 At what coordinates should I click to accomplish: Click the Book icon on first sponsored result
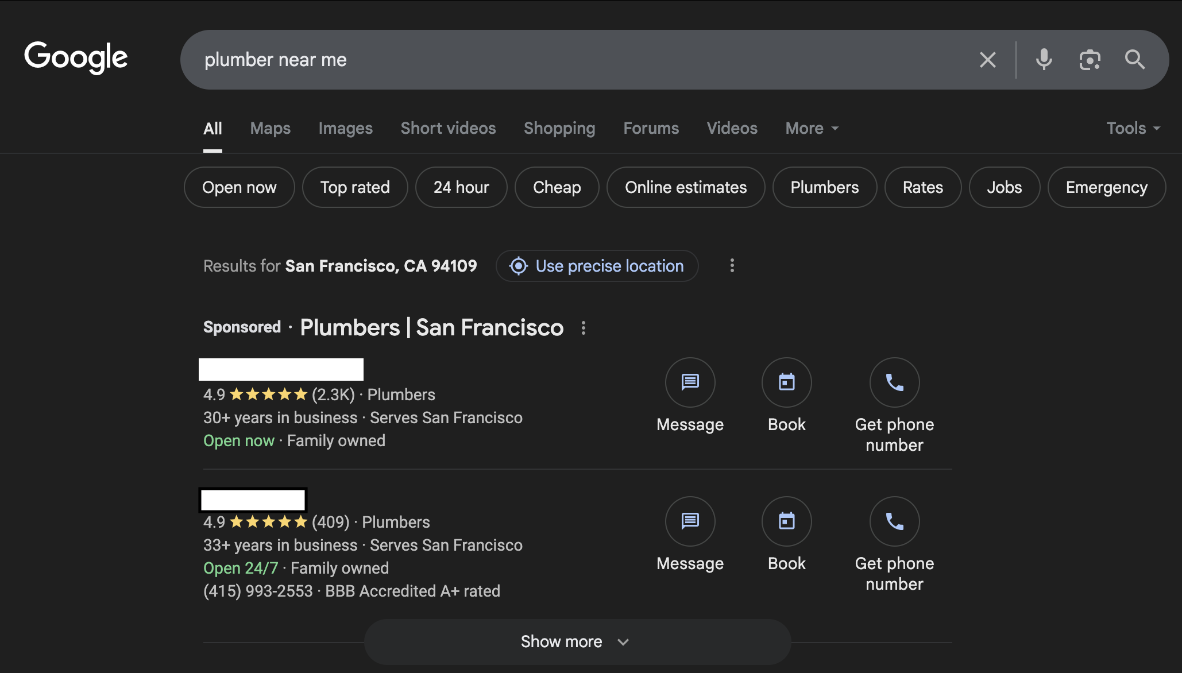(786, 382)
